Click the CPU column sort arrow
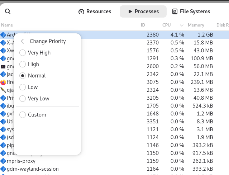The height and width of the screenshot is (175, 229). tap(181, 25)
